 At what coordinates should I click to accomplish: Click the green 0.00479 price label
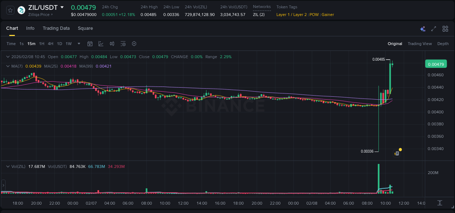[x=436, y=64]
